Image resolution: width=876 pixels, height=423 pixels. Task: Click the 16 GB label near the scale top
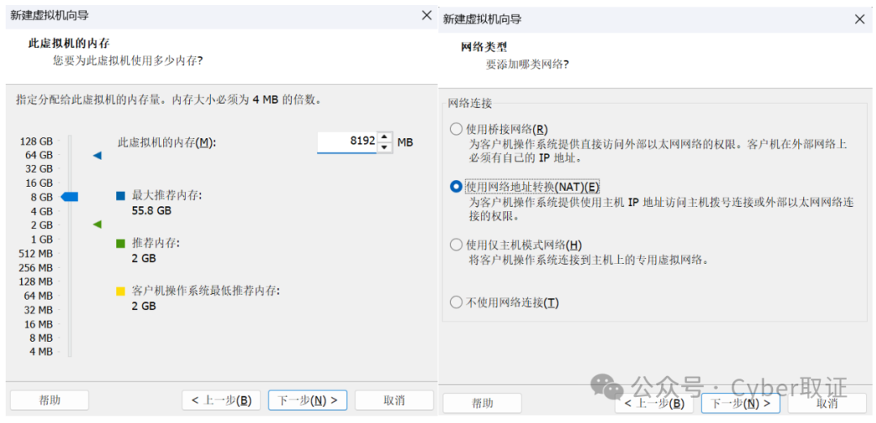[39, 183]
